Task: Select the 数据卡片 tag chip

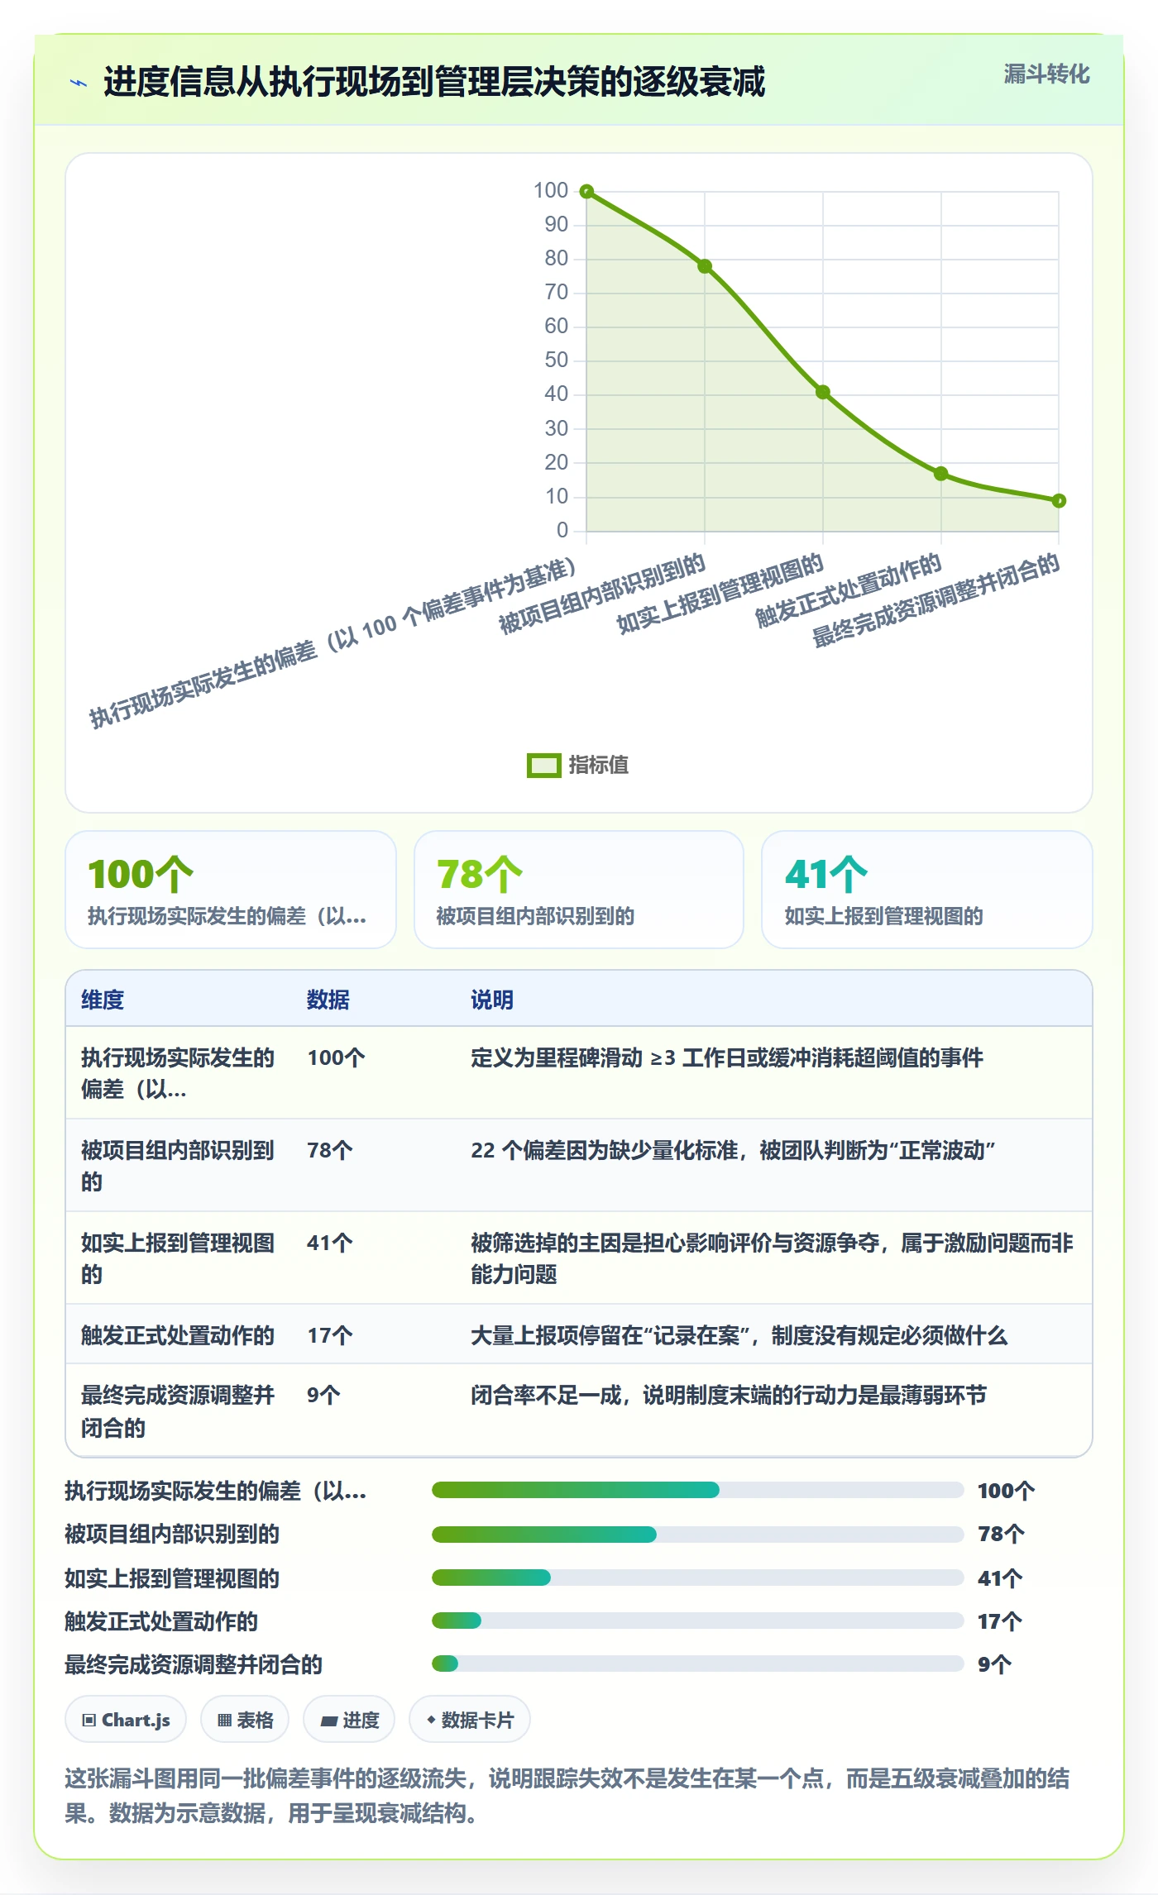Action: coord(470,1720)
